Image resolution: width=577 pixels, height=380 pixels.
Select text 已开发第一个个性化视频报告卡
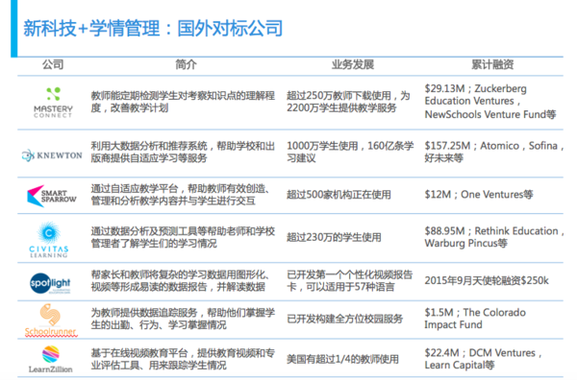350,280
